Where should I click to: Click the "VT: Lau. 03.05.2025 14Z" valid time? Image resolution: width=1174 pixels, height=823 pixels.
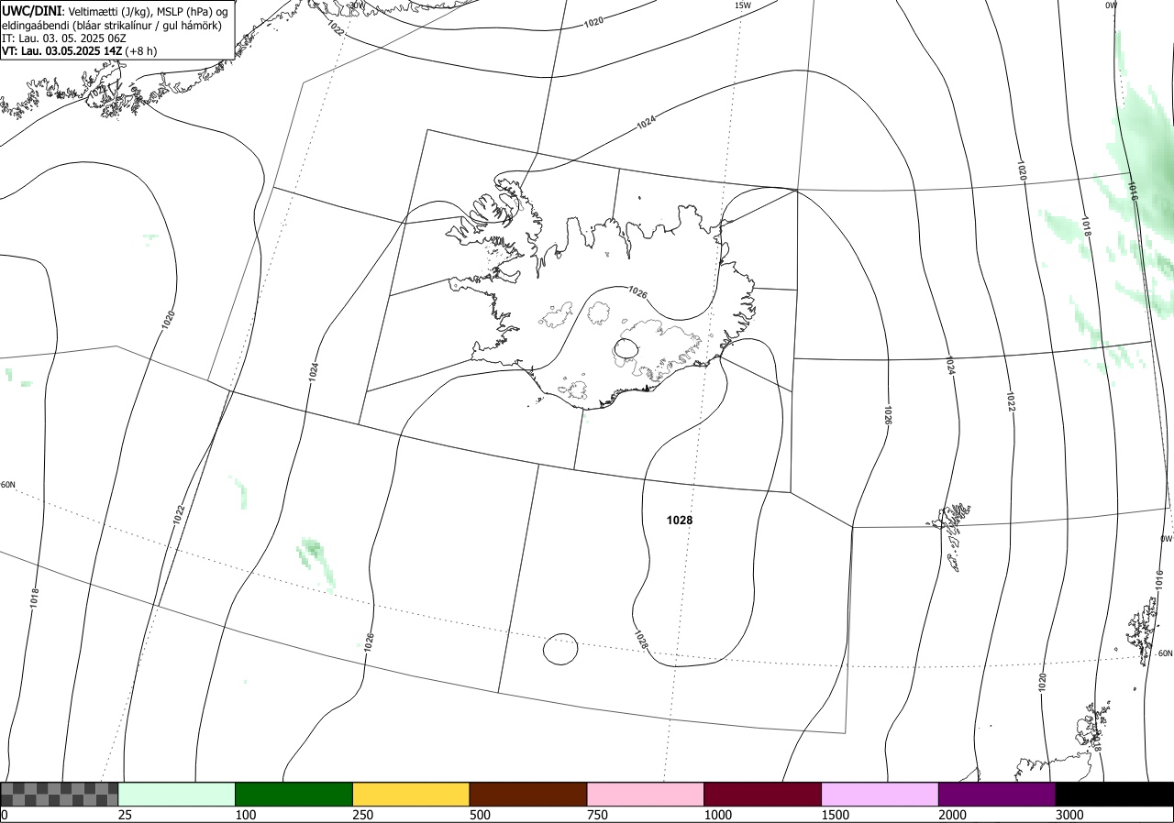coord(62,51)
